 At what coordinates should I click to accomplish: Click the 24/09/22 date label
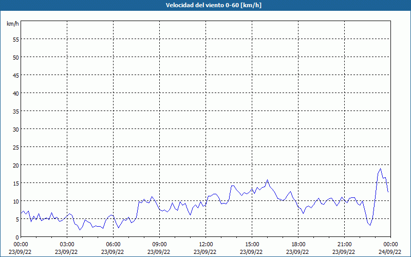(x=390, y=252)
